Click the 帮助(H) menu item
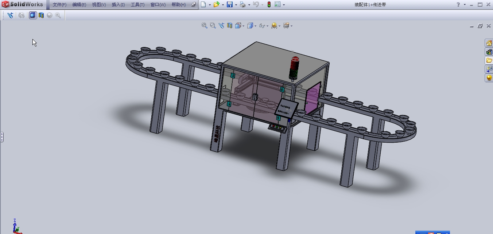This screenshot has height=234, width=493. coord(179,5)
